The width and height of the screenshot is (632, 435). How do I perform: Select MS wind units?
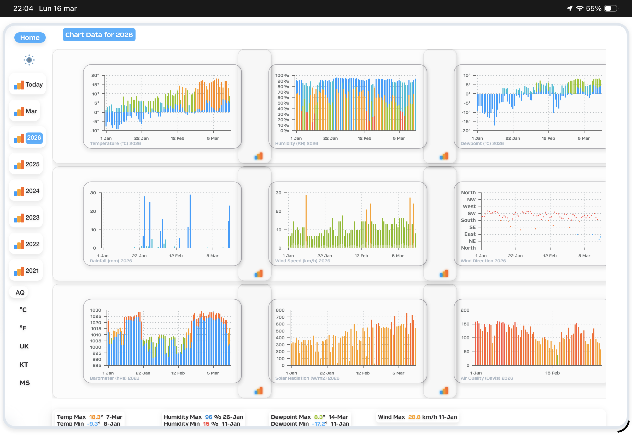coord(24,383)
